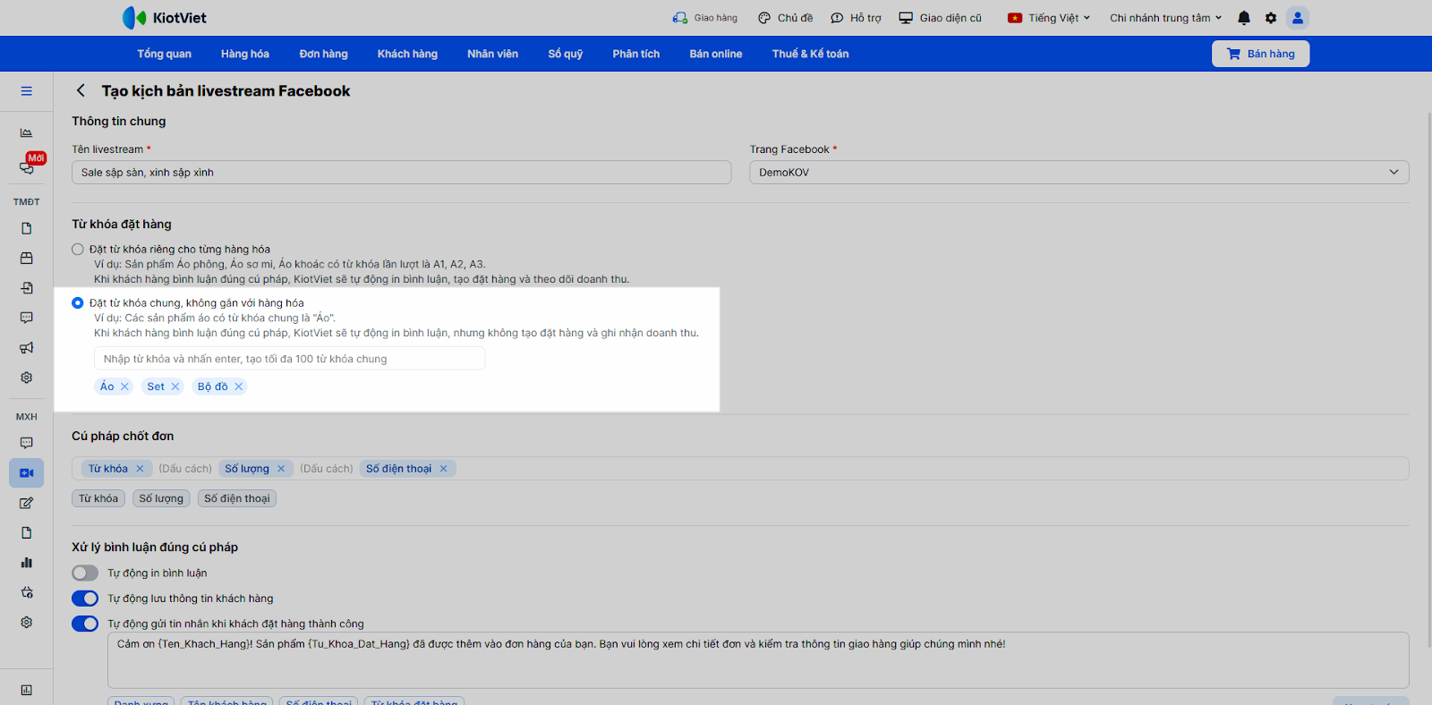Click the common keyword entry field
Screen dimensions: 1432x705
pos(289,359)
